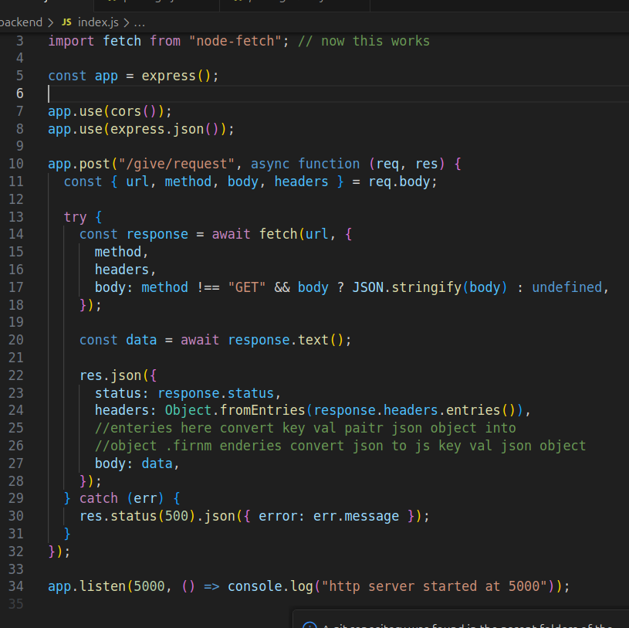Viewport: 629px width, 628px height.
Task: Click the "/give/request" route string
Action: (176, 164)
